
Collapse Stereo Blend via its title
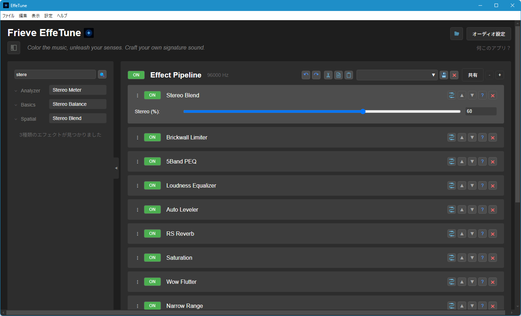pyautogui.click(x=183, y=95)
